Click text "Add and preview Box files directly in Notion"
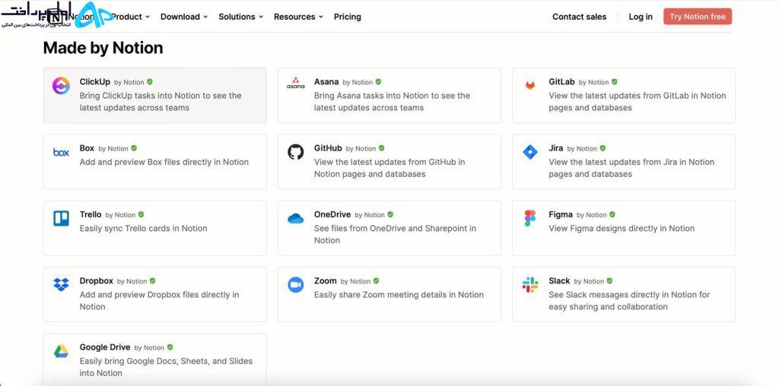The width and height of the screenshot is (779, 386). coord(164,162)
